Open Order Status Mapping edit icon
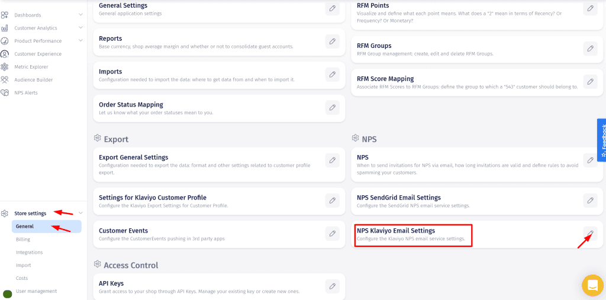Screen dimensions: 606x300 pos(333,108)
